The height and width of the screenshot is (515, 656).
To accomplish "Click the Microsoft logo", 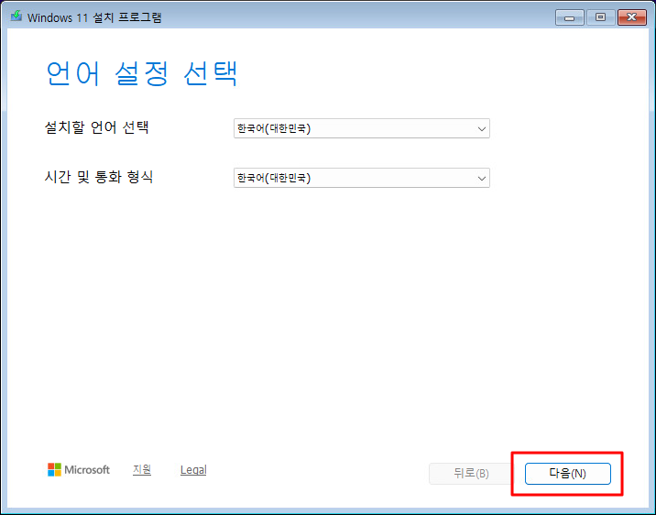I will [79, 470].
